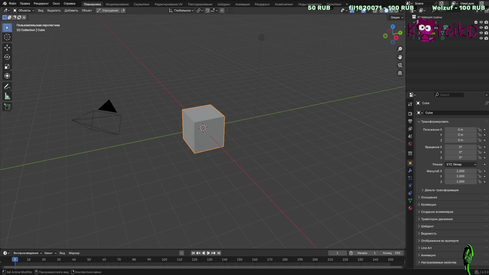
Task: Toggle Scale Z lock icon
Action: pyautogui.click(x=479, y=182)
